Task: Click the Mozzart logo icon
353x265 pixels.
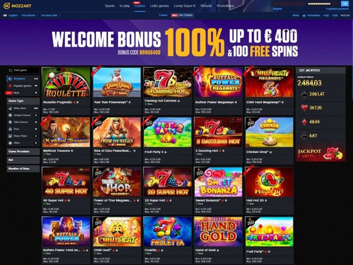Action: click(7, 5)
